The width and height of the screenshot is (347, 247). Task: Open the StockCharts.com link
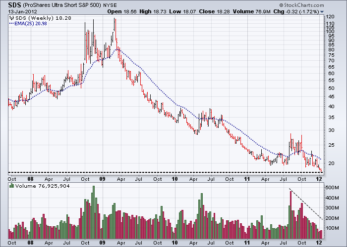click(x=301, y=5)
